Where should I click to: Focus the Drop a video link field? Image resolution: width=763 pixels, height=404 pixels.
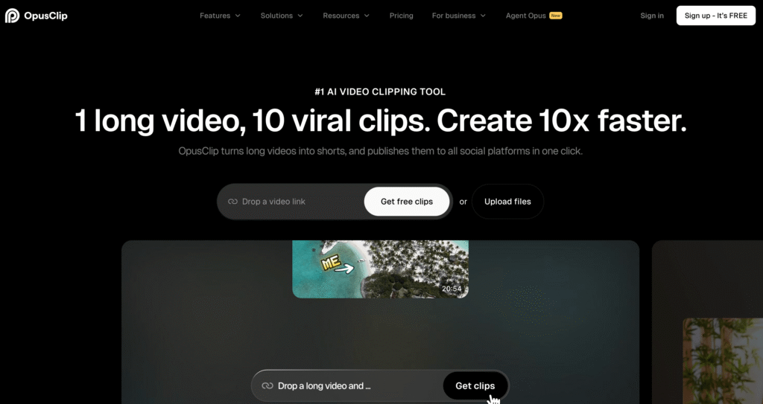click(x=291, y=202)
